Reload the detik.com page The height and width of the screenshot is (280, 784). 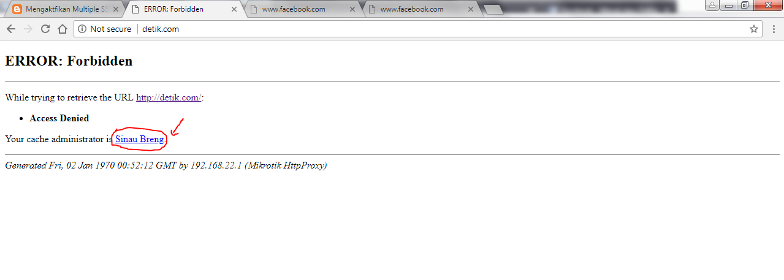click(45, 29)
